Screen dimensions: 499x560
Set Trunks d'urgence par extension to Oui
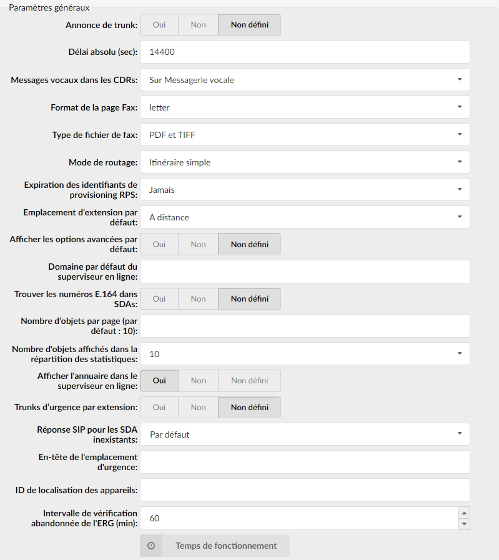click(x=159, y=408)
